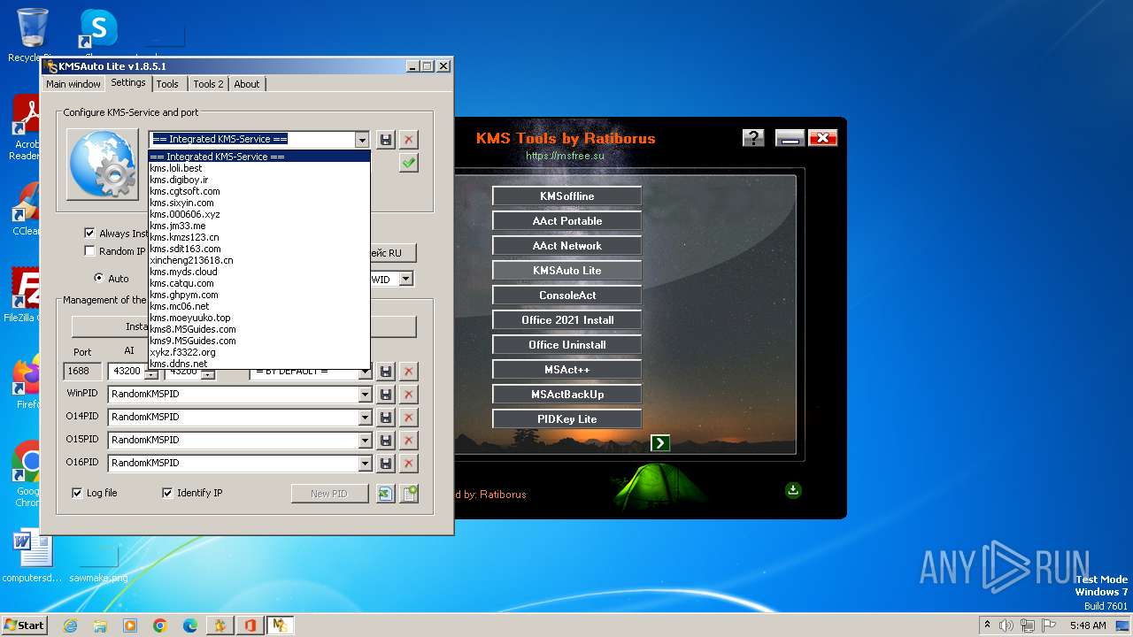
Task: Delete the O14PID value with red X
Action: click(409, 418)
